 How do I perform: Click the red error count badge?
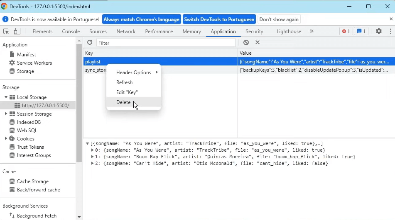[345, 31]
